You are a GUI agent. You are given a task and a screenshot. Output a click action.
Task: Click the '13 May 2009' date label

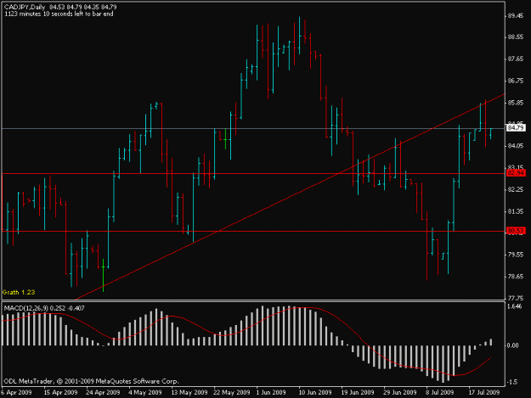point(189,392)
